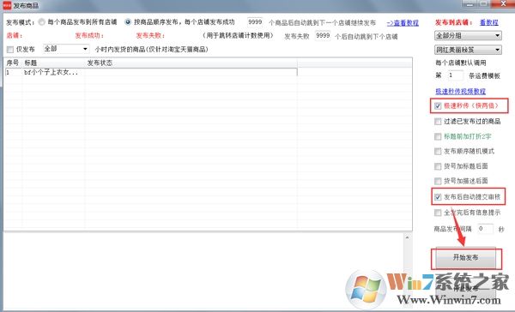The width and height of the screenshot is (515, 312).
Task: Tick 标题前加打折2字 checkbox
Action: coord(438,136)
